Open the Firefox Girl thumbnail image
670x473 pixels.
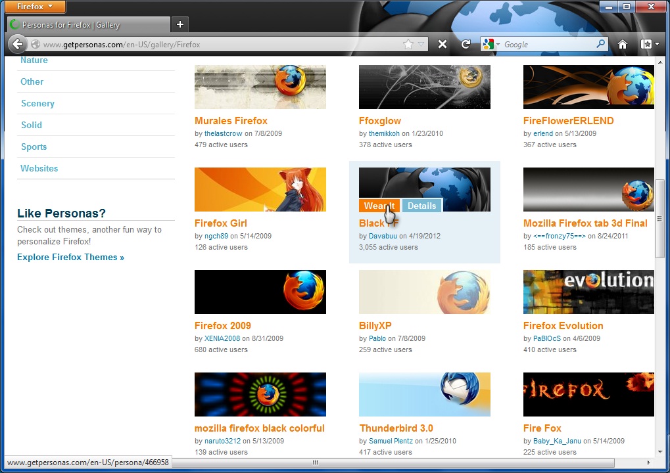coord(260,190)
